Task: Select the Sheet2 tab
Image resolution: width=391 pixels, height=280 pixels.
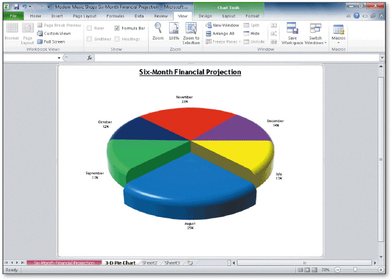Action: click(150, 263)
